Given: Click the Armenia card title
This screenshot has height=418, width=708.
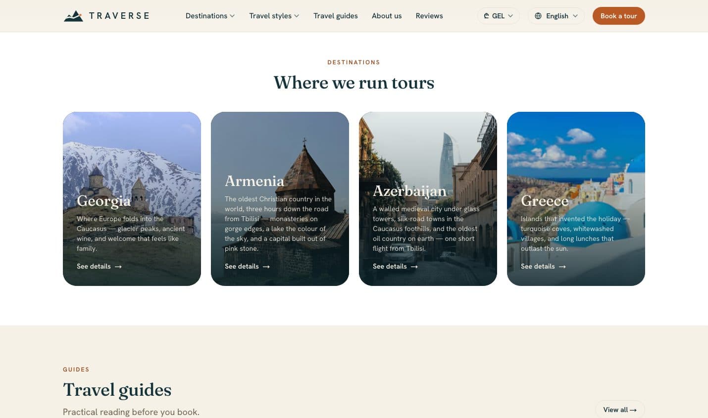Looking at the screenshot, I should point(254,181).
